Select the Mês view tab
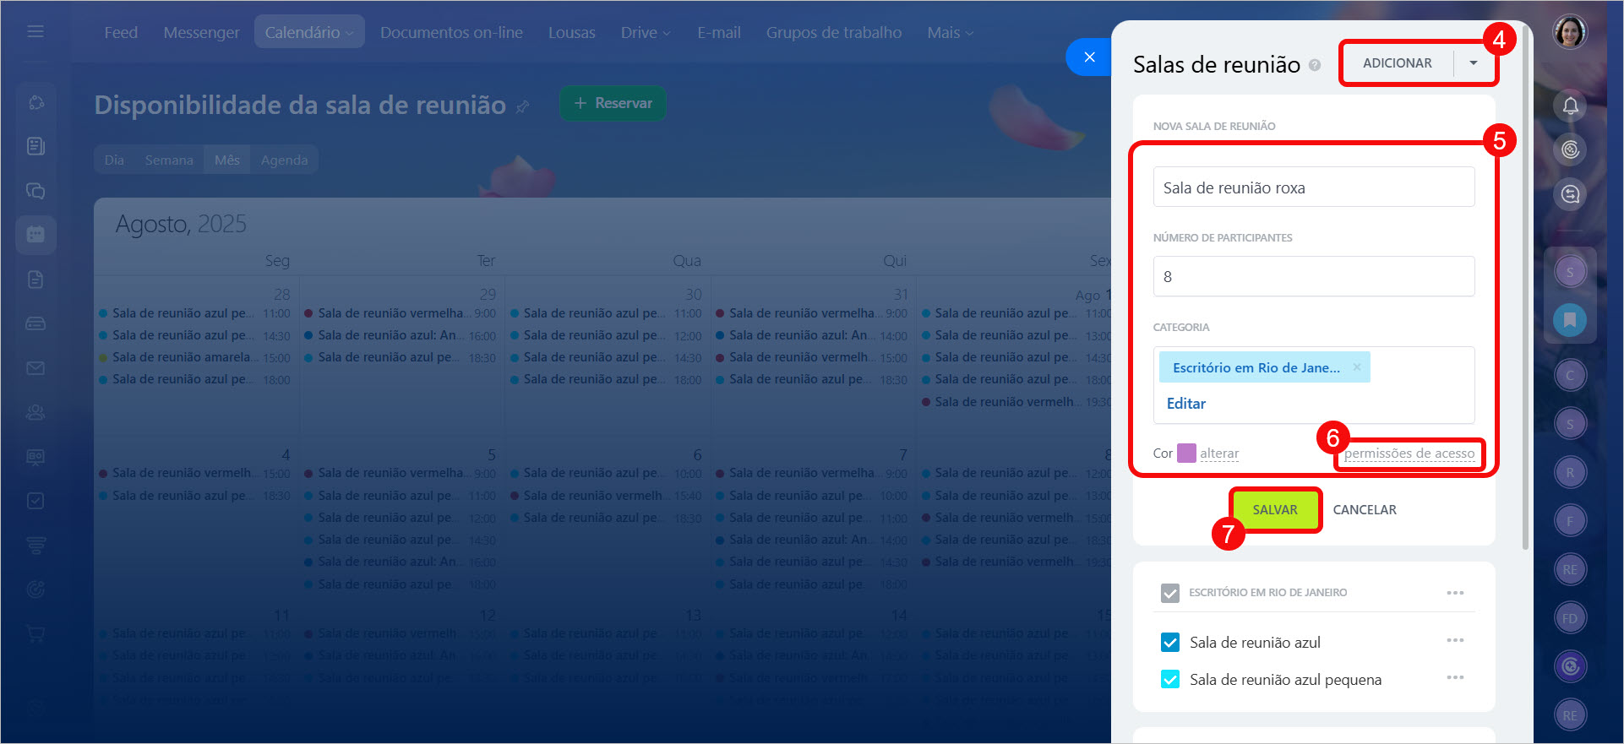Image resolution: width=1624 pixels, height=744 pixels. tap(227, 160)
